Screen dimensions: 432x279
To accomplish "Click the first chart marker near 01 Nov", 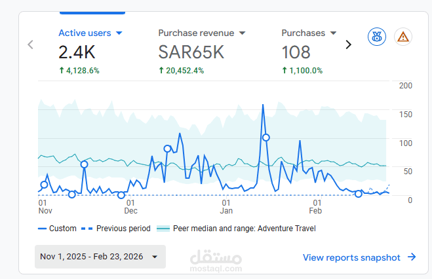I will tap(44, 185).
